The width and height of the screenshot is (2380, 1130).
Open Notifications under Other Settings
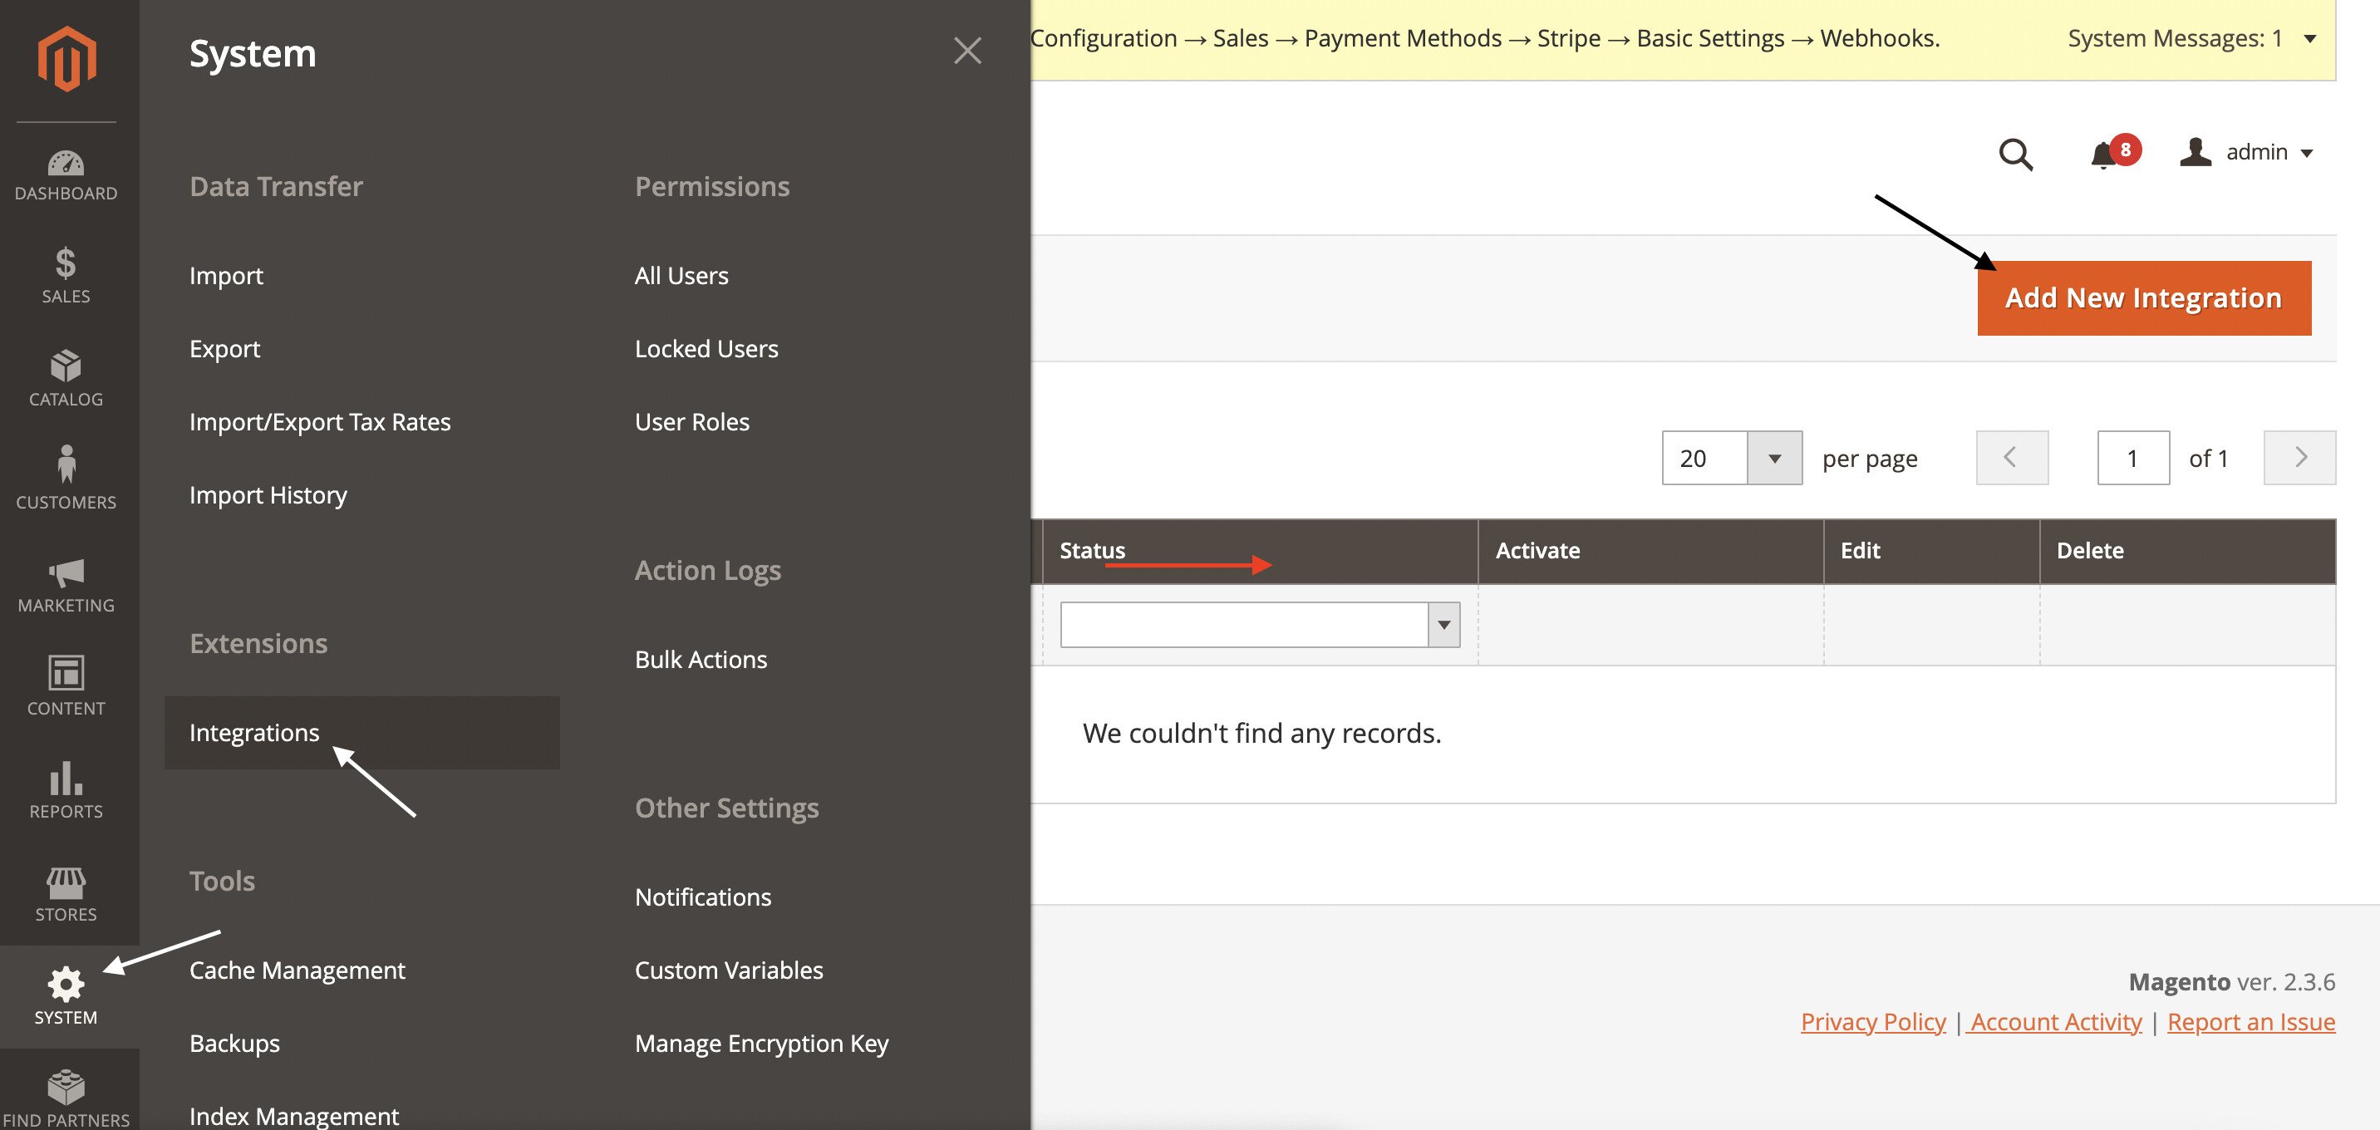702,897
